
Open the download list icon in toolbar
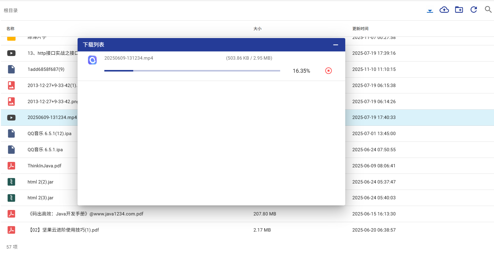click(x=430, y=10)
